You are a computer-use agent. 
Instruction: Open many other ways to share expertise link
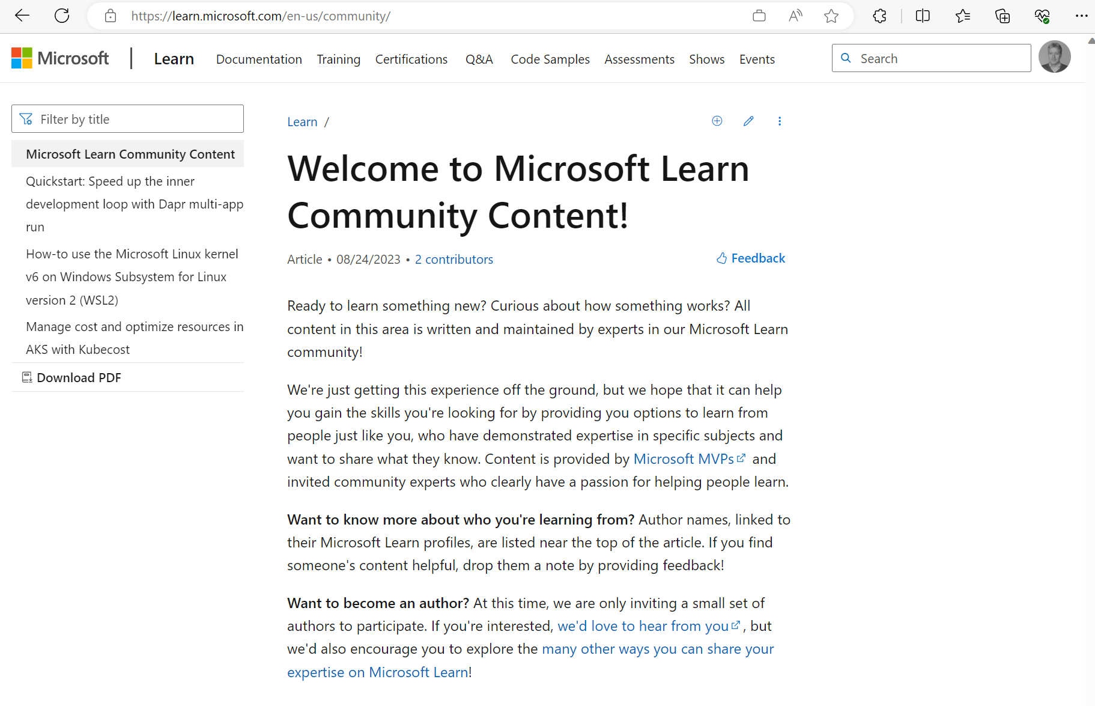[x=530, y=660]
